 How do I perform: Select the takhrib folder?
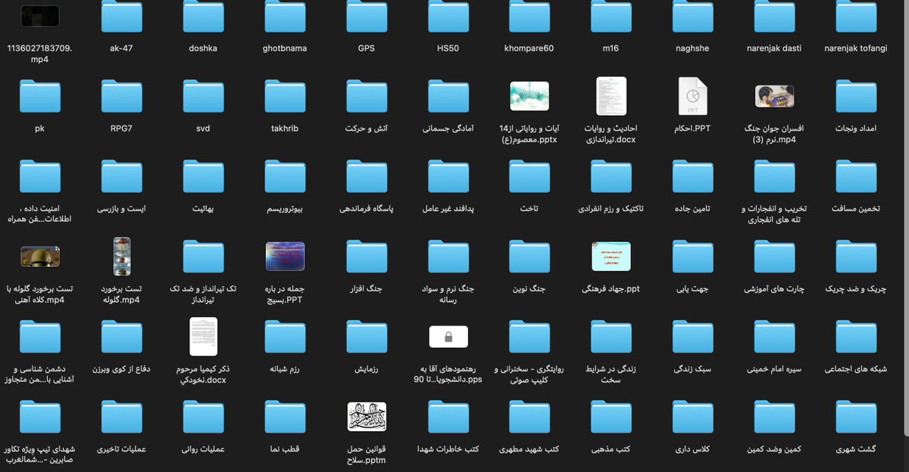coord(285,96)
